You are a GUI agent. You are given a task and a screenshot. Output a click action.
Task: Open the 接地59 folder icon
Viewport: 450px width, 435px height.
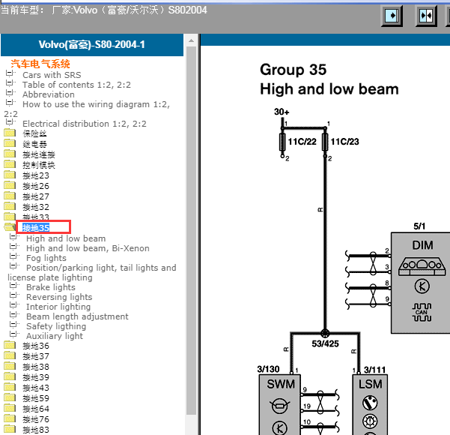pos(10,398)
